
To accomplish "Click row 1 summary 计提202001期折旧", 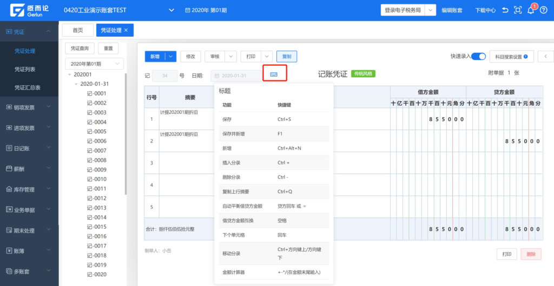I will (179, 112).
